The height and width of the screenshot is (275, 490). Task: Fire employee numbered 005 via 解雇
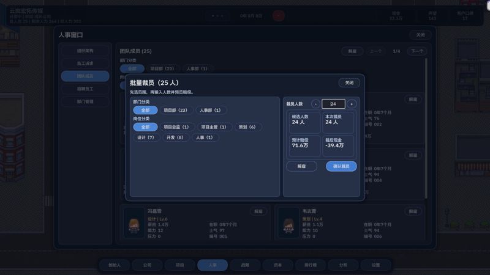click(258, 211)
